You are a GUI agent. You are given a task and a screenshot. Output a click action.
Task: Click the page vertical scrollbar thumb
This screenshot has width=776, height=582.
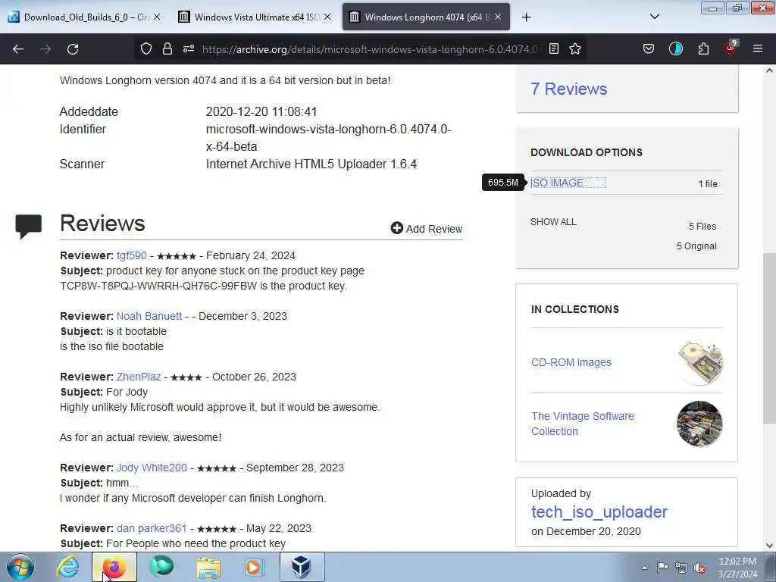pyautogui.click(x=769, y=337)
